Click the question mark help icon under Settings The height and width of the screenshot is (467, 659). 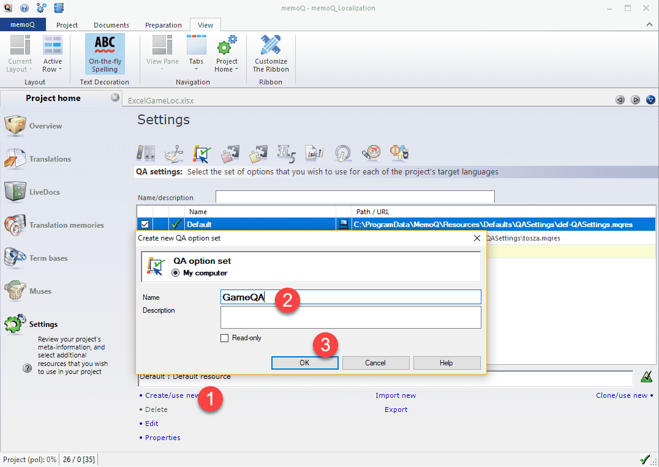point(28,368)
